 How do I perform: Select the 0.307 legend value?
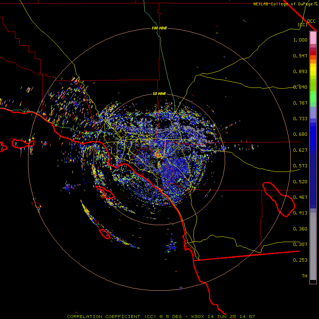coord(300,245)
